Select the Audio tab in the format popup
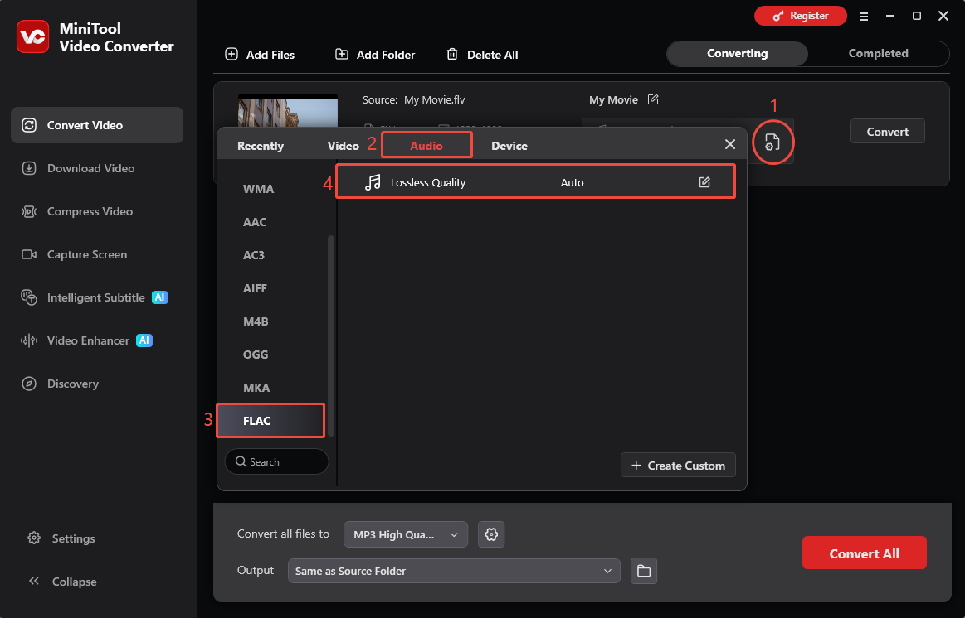 tap(426, 146)
